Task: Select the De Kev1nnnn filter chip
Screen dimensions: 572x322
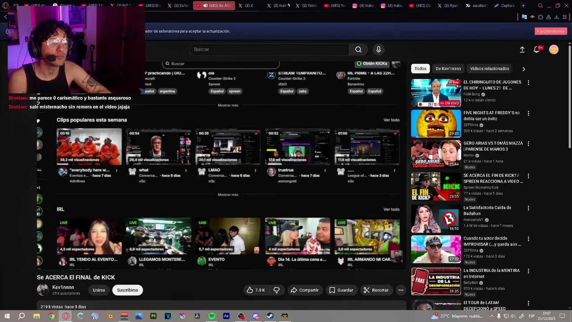Action: tap(448, 68)
